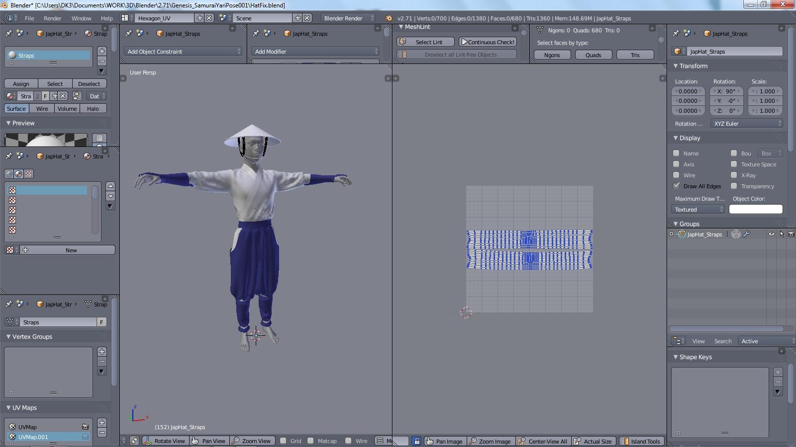This screenshot has width=796, height=447.
Task: Open the Render menu
Action: [52, 18]
